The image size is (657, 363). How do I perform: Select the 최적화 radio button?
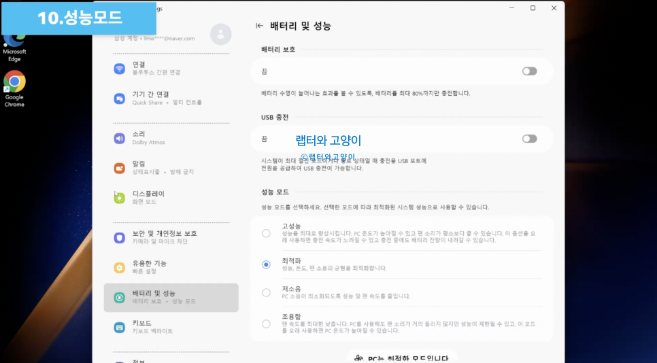click(266, 264)
